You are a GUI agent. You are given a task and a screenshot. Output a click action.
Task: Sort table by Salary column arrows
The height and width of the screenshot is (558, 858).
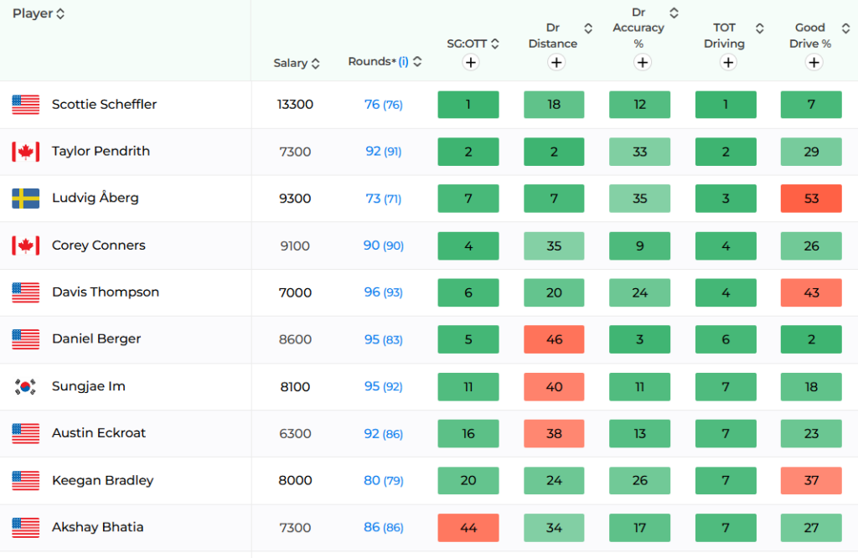[x=315, y=64]
